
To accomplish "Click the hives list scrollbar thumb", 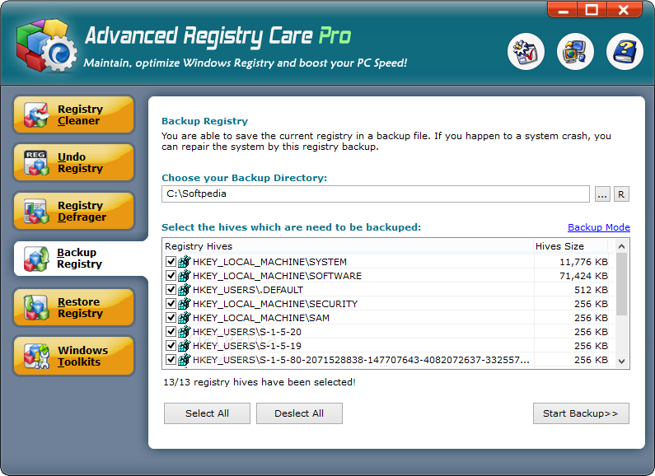I will pyautogui.click(x=621, y=284).
